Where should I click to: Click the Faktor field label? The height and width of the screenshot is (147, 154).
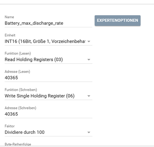pos(10,126)
